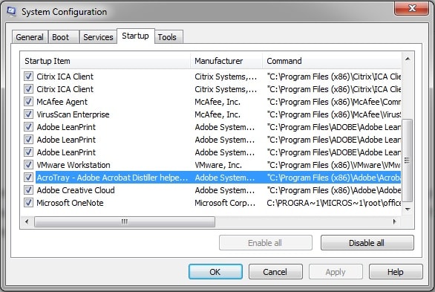Image resolution: width=435 pixels, height=292 pixels.
Task: Click the horizontal scrollbar right arrow
Action: click(394, 221)
